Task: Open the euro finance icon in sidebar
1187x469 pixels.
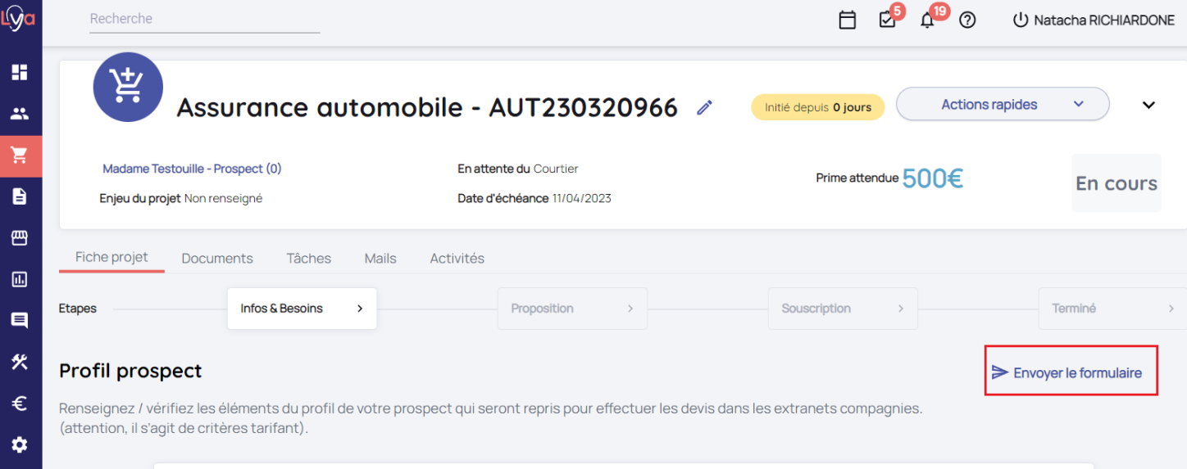Action: [x=20, y=404]
